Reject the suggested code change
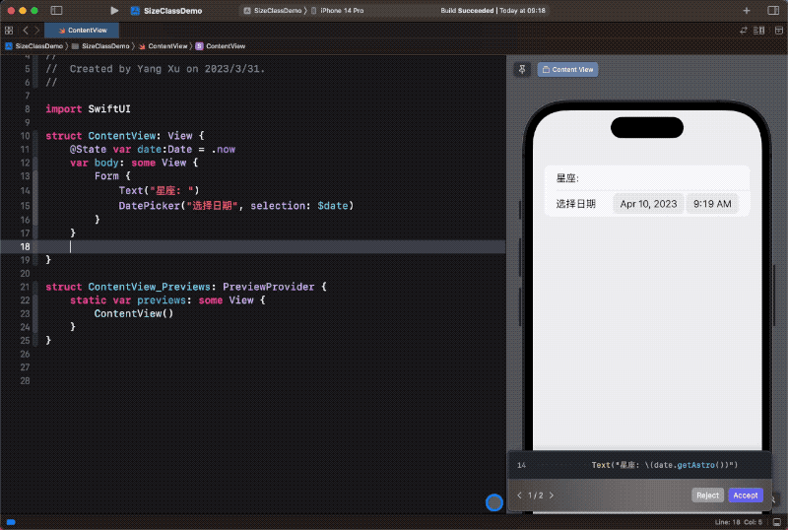The image size is (788, 530). [707, 496]
